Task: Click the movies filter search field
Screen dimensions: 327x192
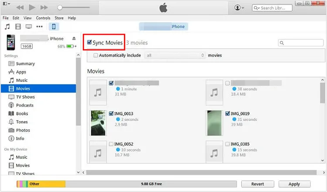Action: click(x=301, y=43)
